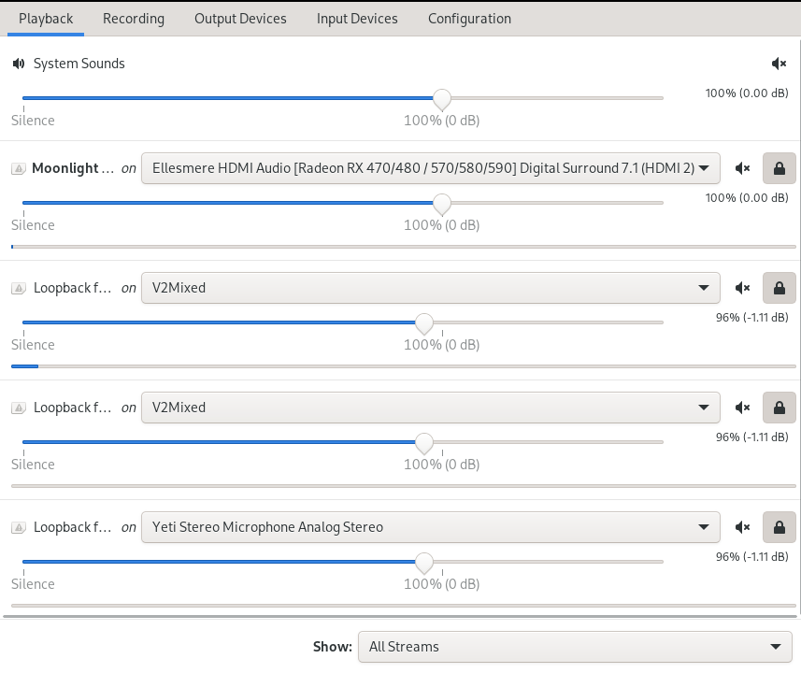Click the Moonlight stream level meter bar
Screen dimensions: 801x673
pos(404,247)
